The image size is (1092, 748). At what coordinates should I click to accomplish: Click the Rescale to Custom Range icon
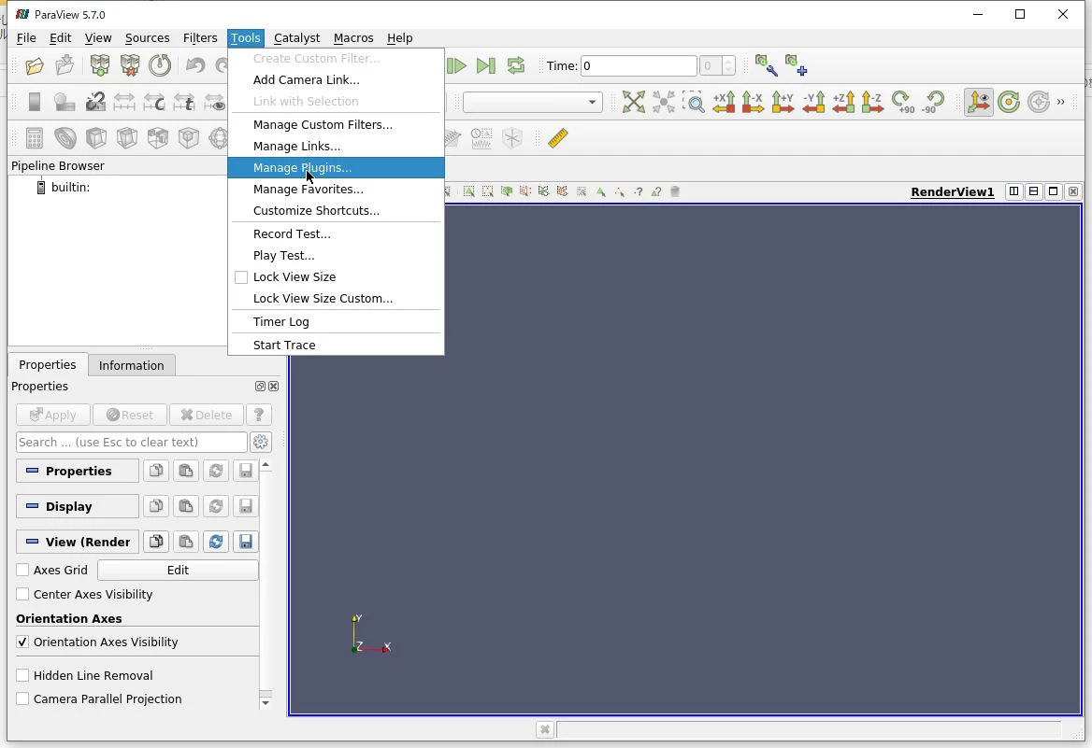pyautogui.click(x=154, y=103)
